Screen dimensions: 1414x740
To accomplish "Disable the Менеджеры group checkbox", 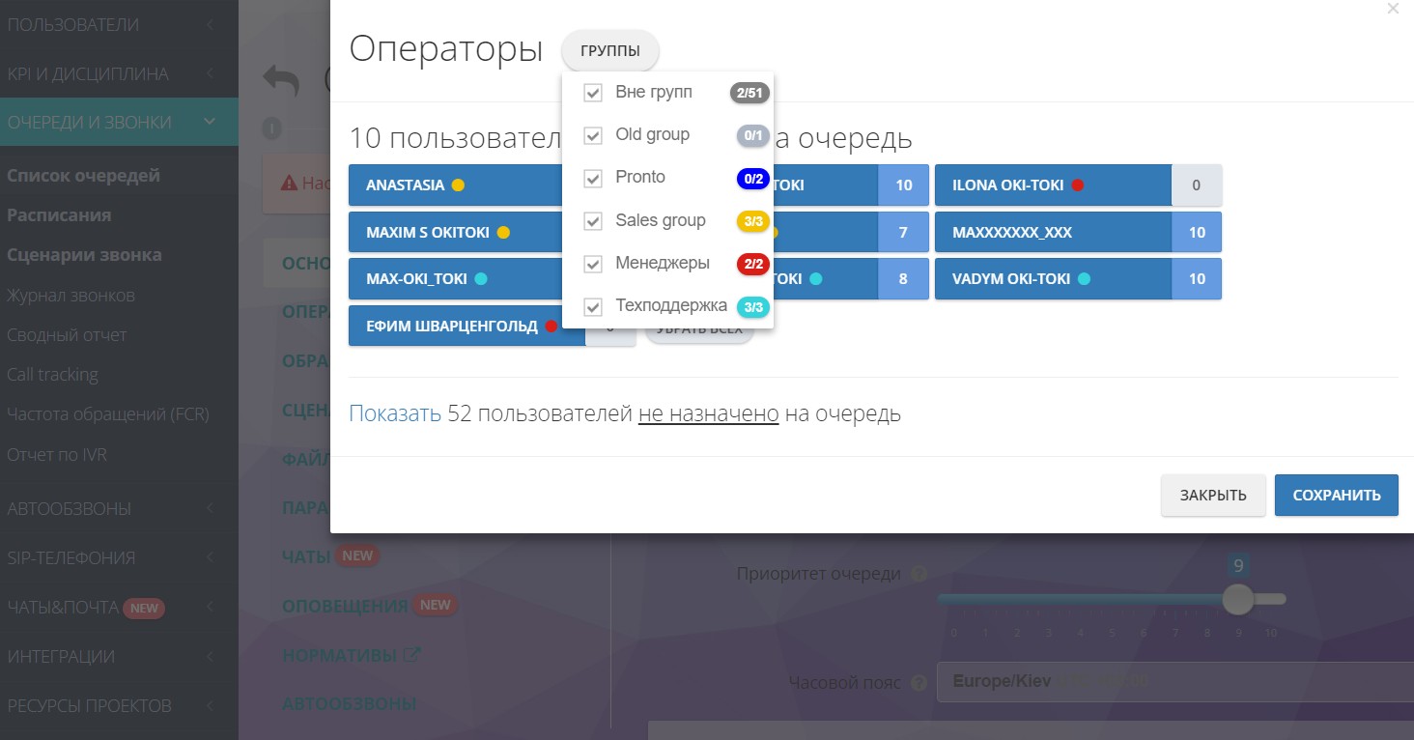I will click(593, 265).
